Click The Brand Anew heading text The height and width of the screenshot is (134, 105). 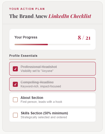click(28, 16)
